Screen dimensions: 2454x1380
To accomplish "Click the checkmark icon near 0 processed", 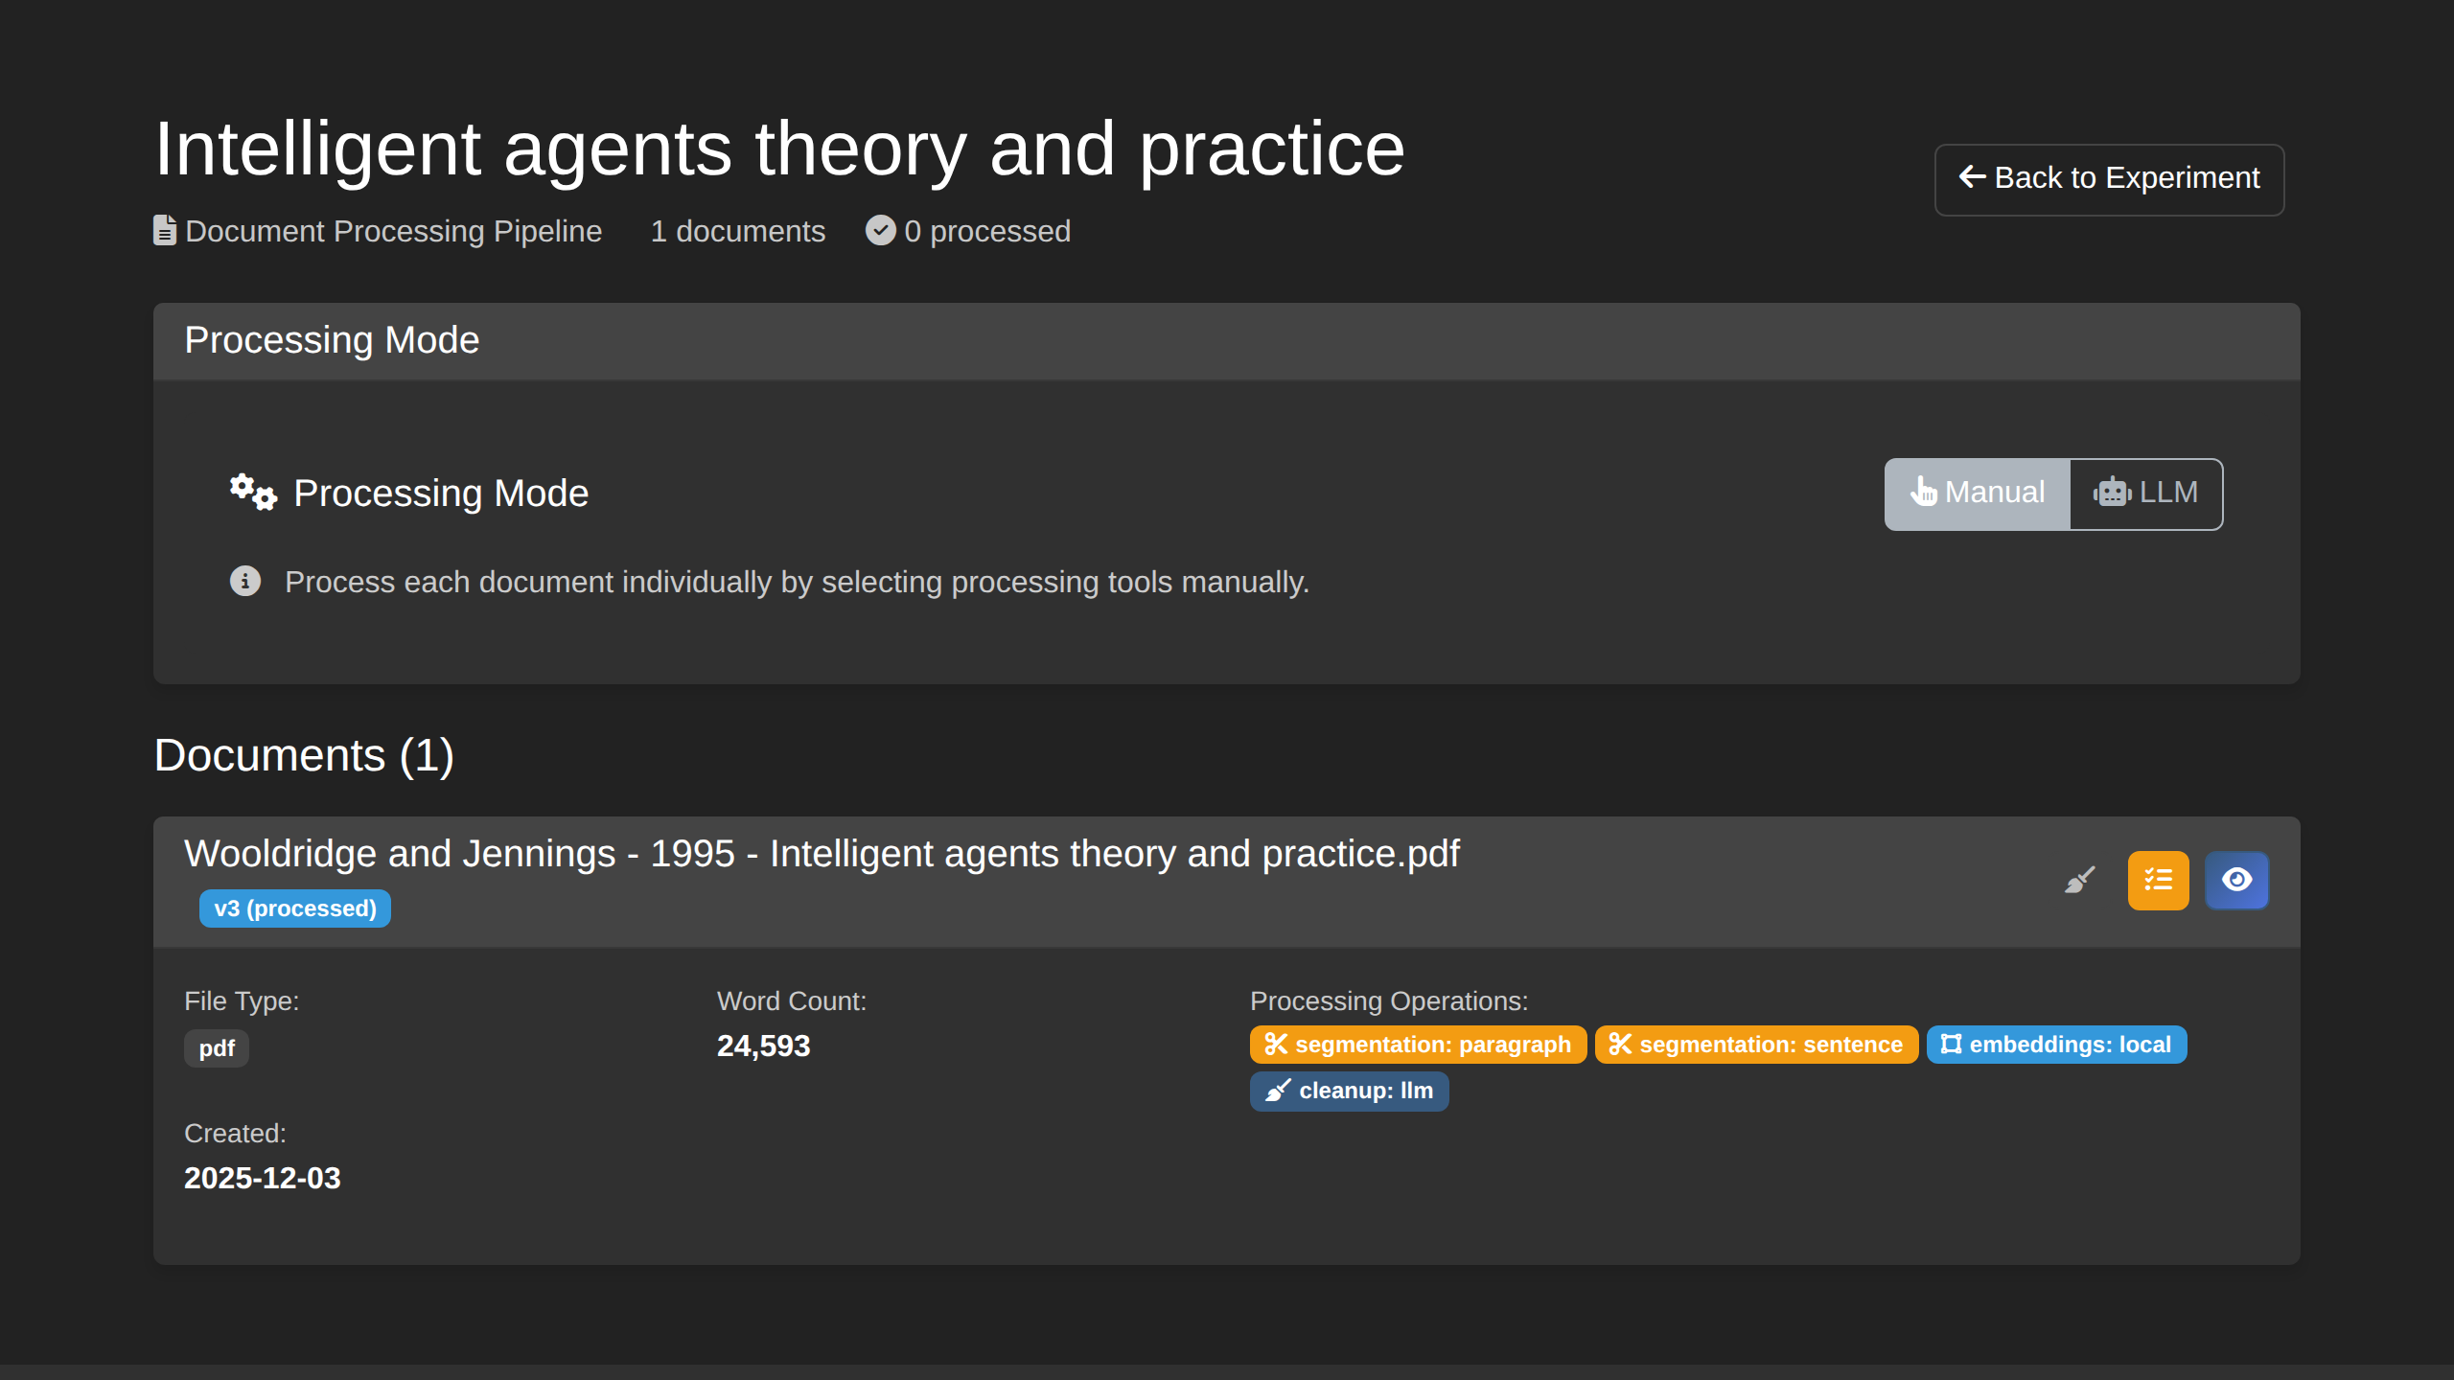I will [880, 231].
